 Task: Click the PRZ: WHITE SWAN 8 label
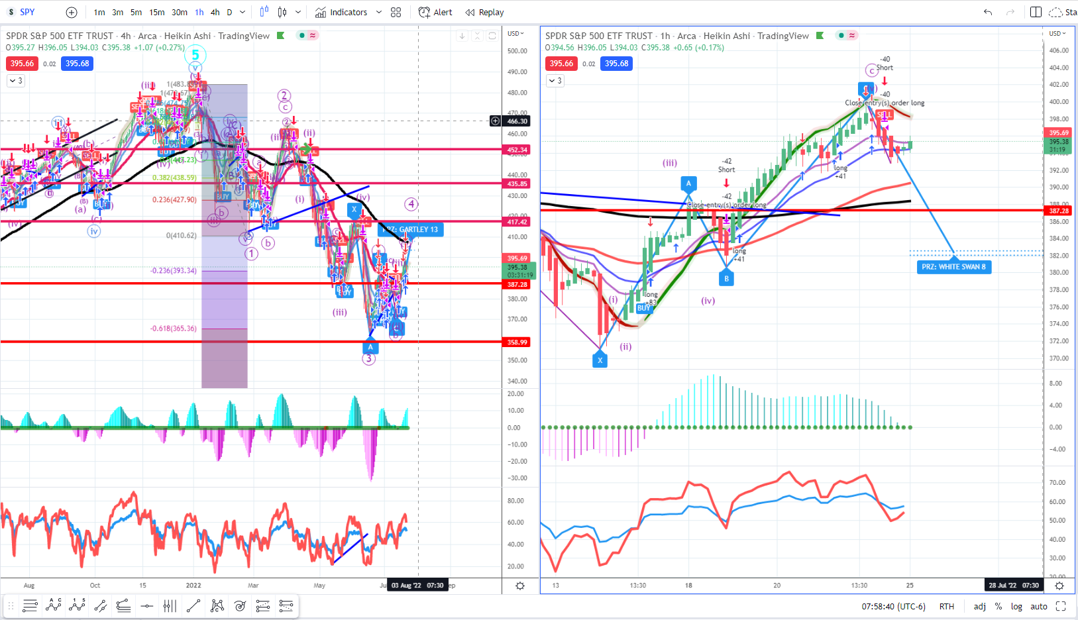click(954, 267)
